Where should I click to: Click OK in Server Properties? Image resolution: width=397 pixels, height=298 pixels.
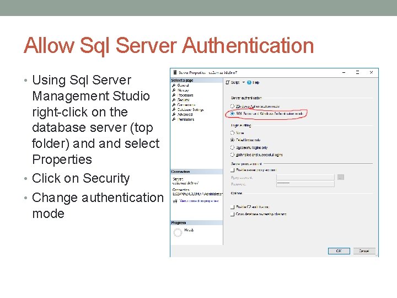pyautogui.click(x=339, y=251)
